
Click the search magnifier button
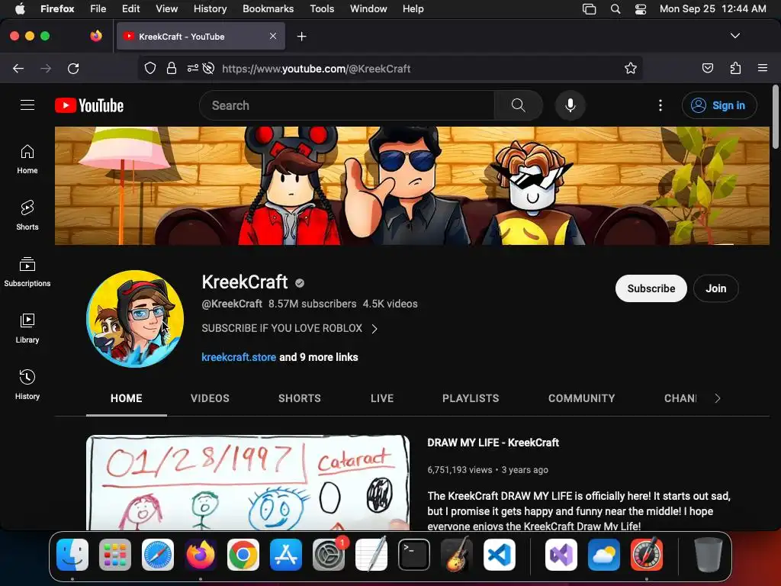point(519,105)
